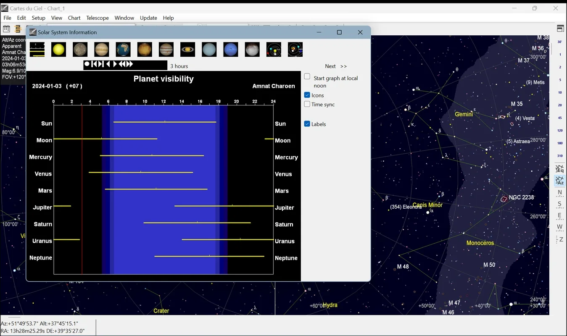Open the File menu
This screenshot has width=567, height=336.
(x=8, y=18)
